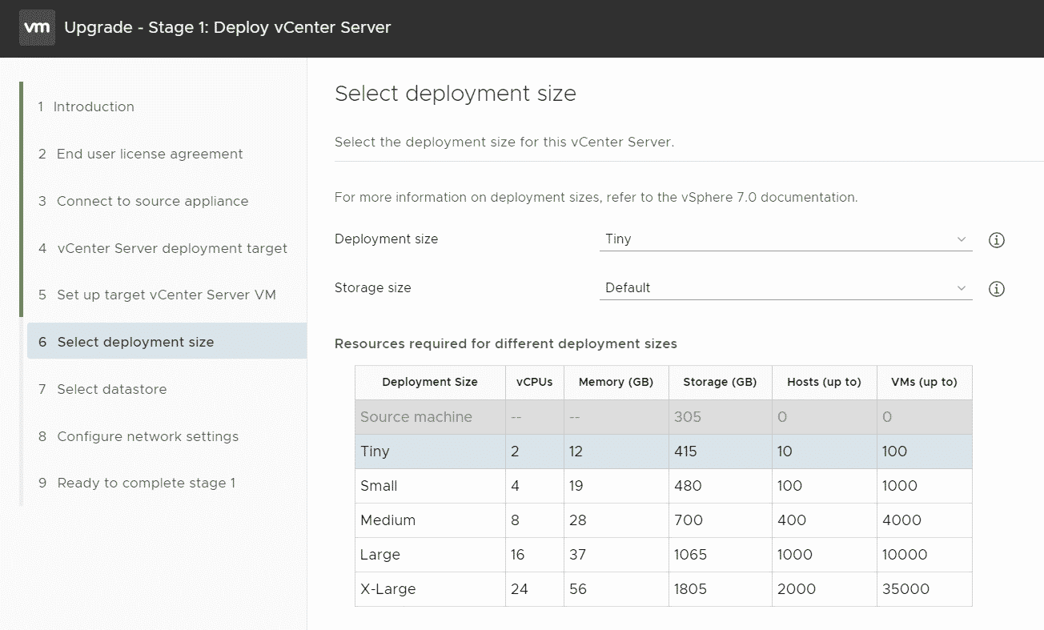Select step 6 Select deployment size
This screenshot has width=1044, height=630.
[x=167, y=341]
